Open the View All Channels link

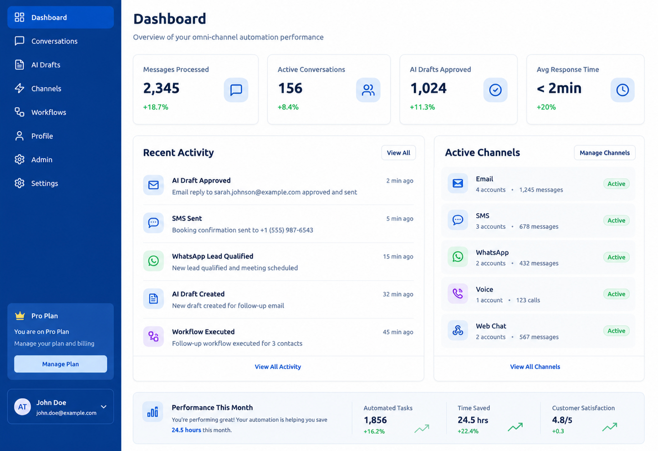coord(535,367)
